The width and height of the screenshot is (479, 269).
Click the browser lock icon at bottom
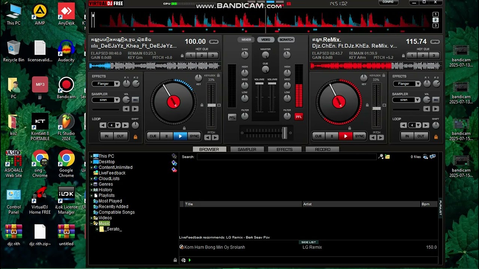click(x=175, y=260)
